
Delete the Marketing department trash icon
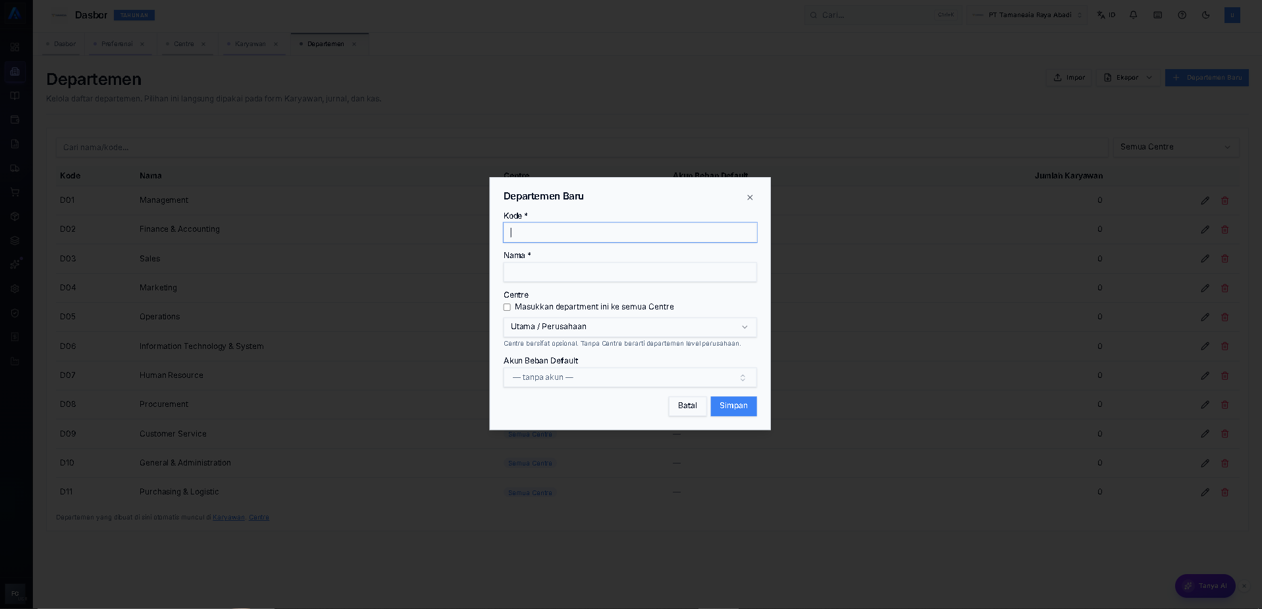1224,288
